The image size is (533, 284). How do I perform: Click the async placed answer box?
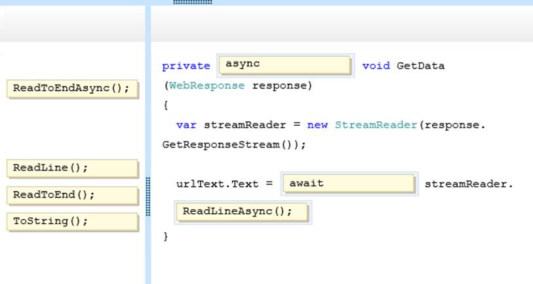[285, 65]
